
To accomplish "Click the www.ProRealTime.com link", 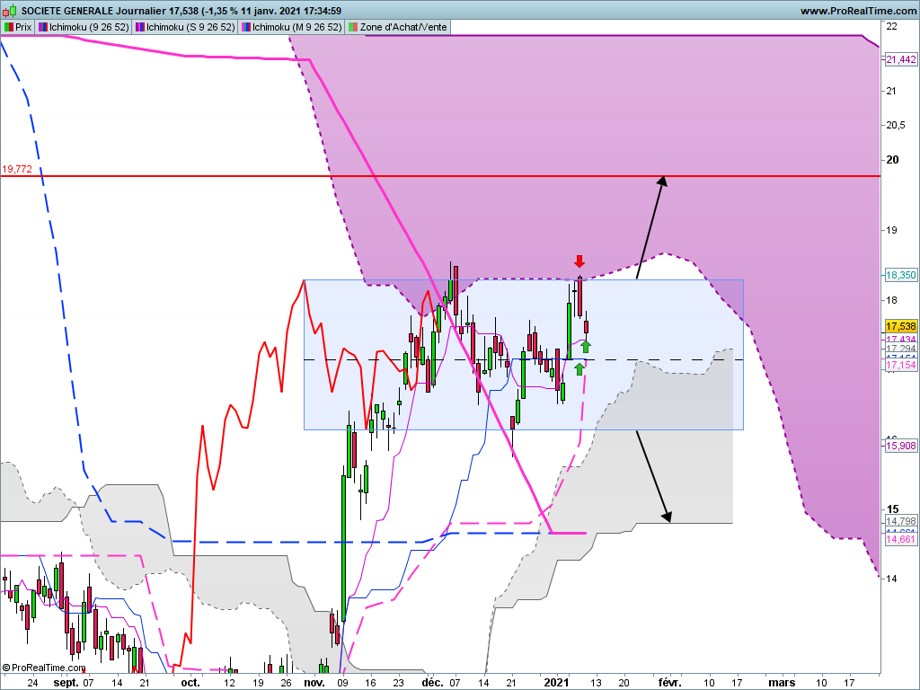I will (858, 11).
